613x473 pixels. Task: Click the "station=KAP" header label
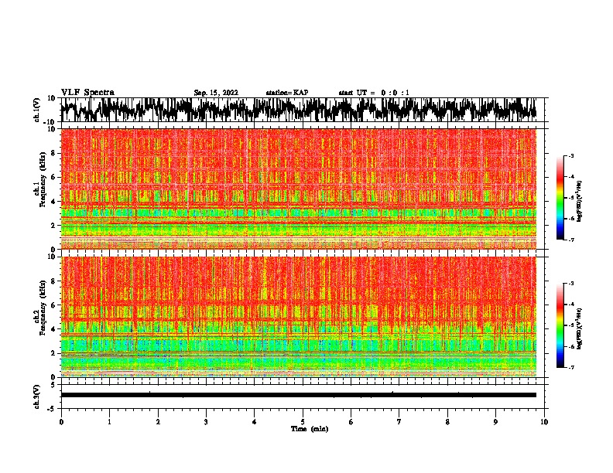pos(287,93)
